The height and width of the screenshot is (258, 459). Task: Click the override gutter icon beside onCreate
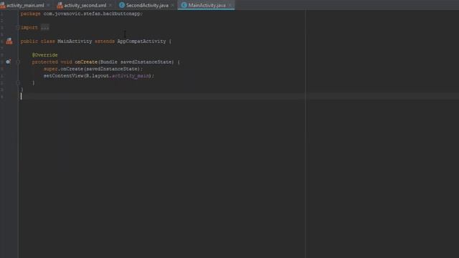(x=8, y=62)
